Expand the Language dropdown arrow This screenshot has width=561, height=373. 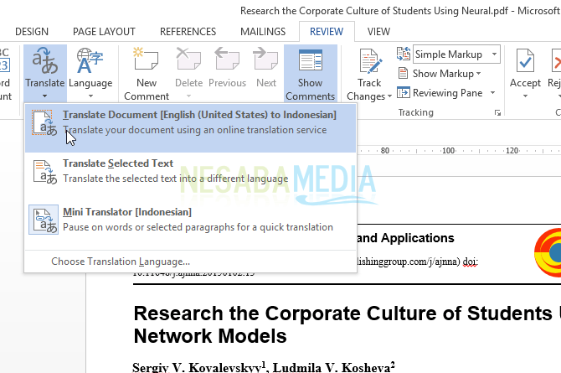tap(90, 96)
